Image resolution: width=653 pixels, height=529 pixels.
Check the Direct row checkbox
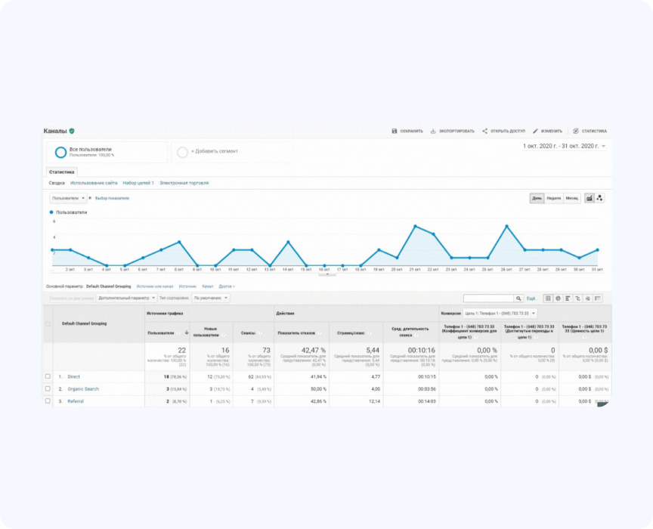(x=48, y=376)
